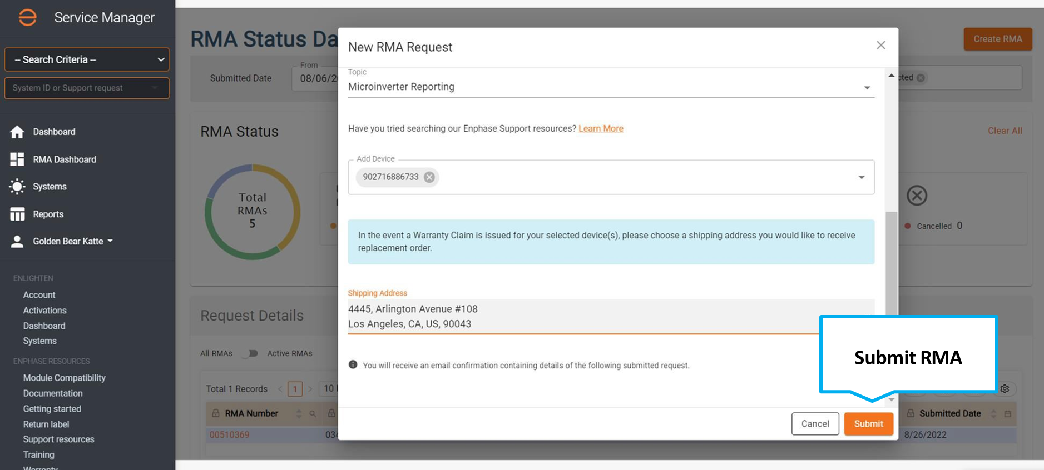Open the Submitted Date calendar filter icon
The image size is (1044, 470).
(x=1007, y=414)
